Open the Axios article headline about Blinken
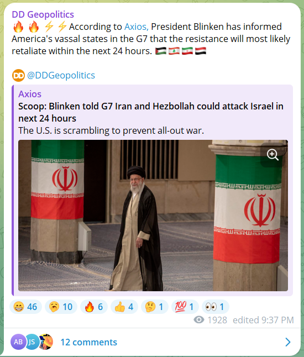Image resolution: width=304 pixels, height=357 pixels. [151, 112]
